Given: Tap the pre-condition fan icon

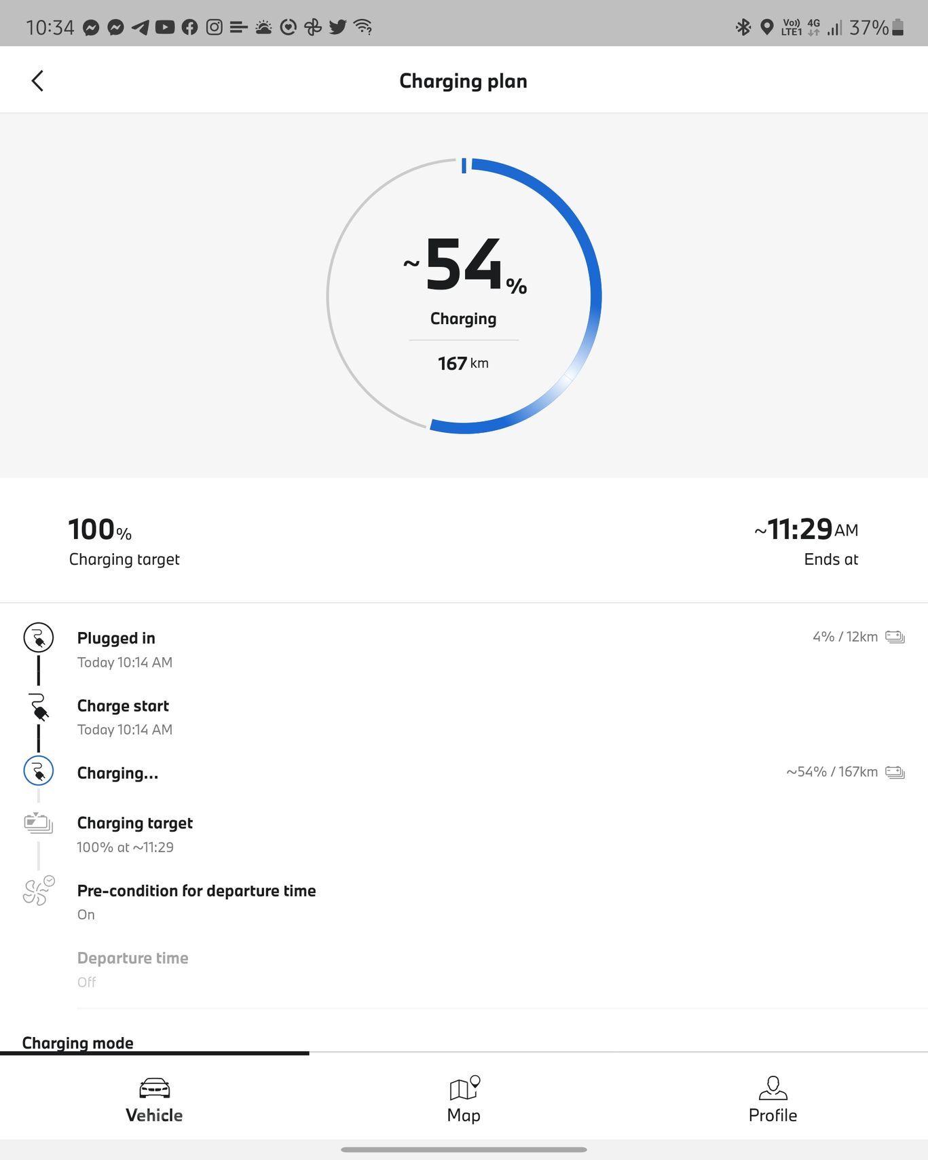Looking at the screenshot, I should 39,891.
